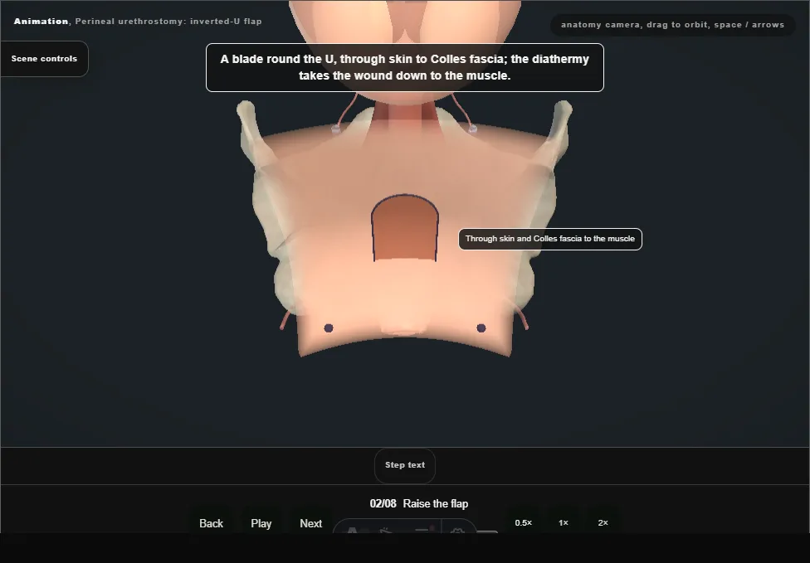Click the right dark marker dot on skin
Image resolution: width=810 pixels, height=563 pixels.
pos(481,328)
